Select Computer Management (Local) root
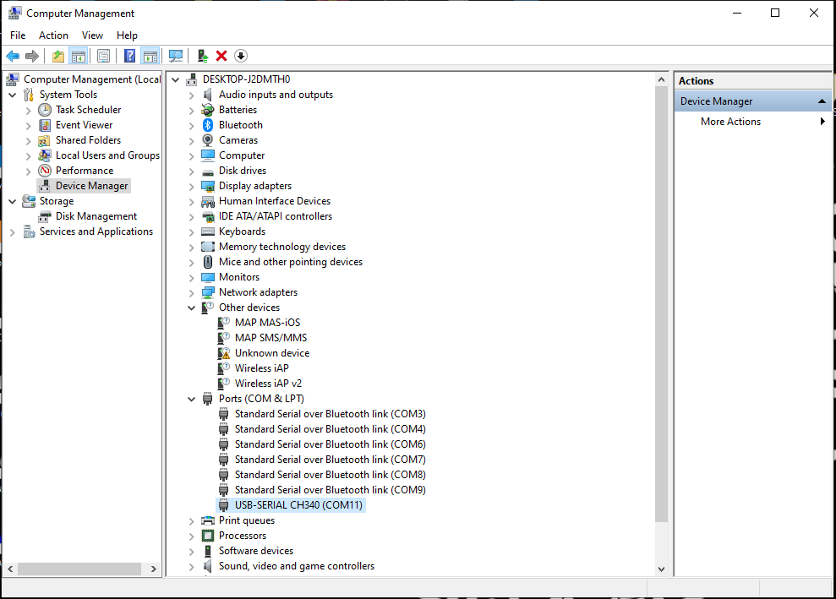The image size is (836, 599). pos(91,79)
